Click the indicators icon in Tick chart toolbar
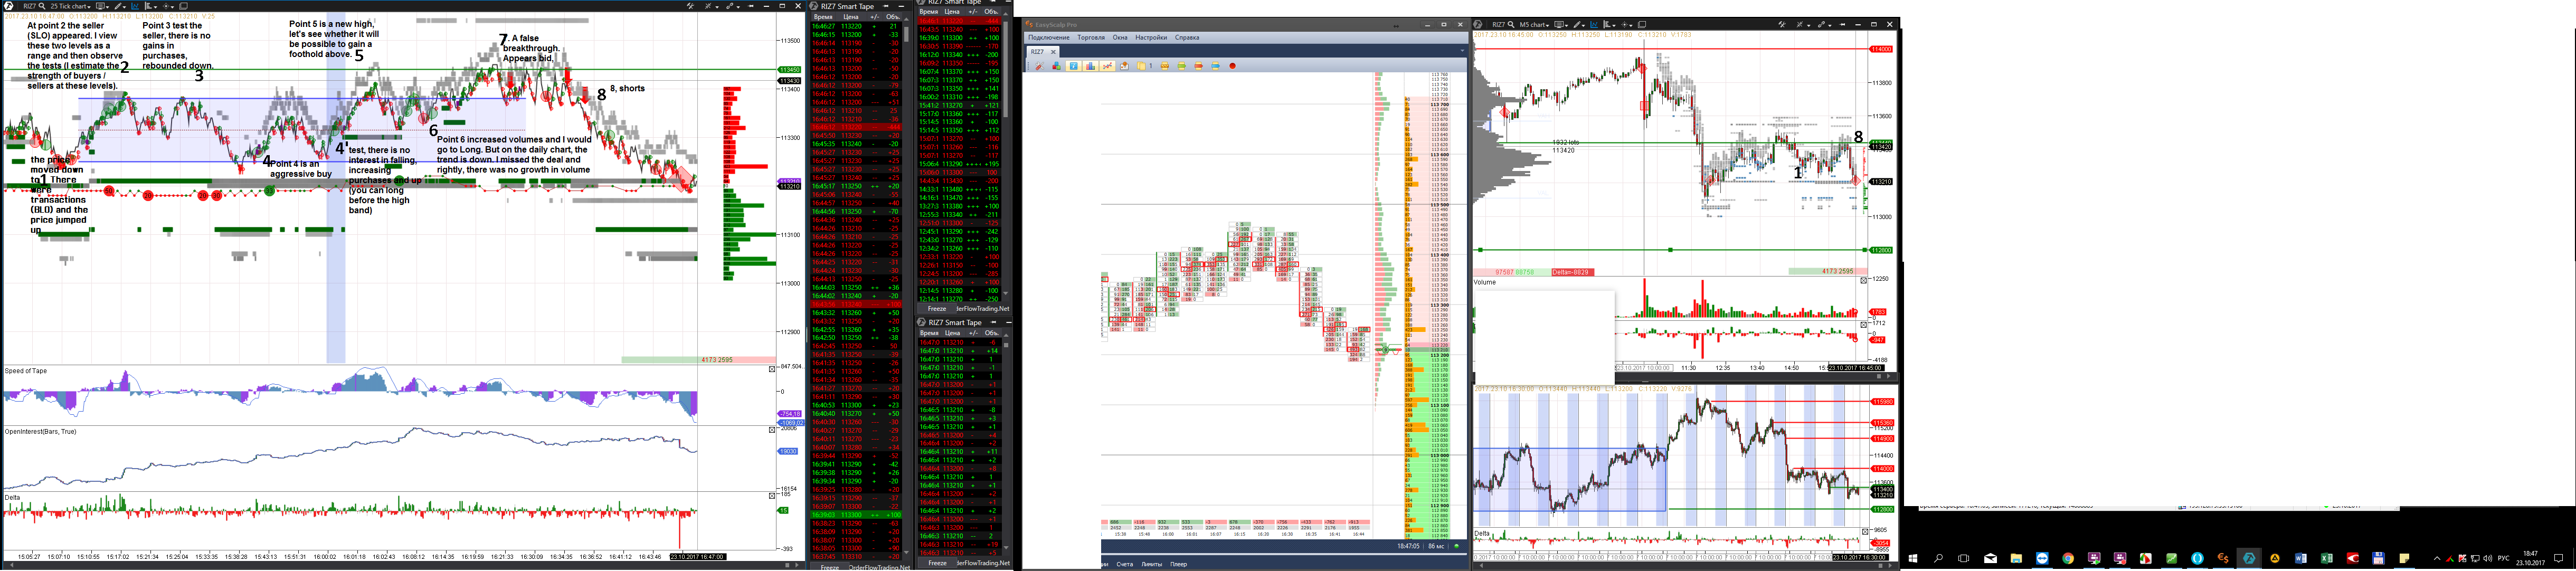This screenshot has width=2576, height=571. click(135, 6)
